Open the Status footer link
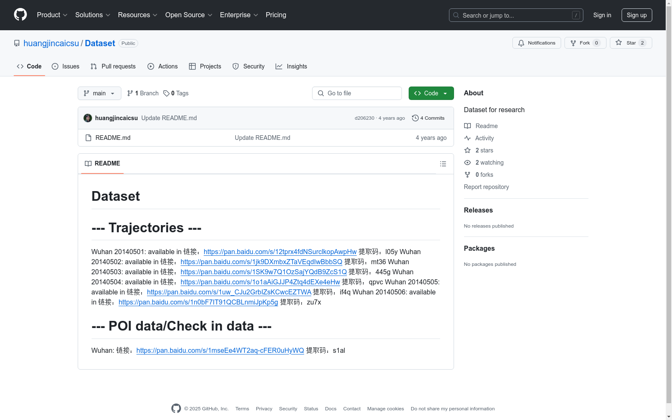The image size is (672, 420). tap(311, 409)
